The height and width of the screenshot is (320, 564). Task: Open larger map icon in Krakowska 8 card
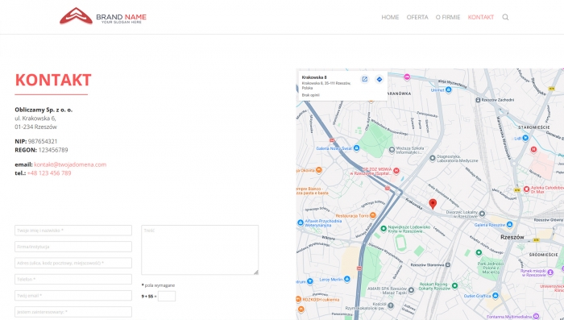click(365, 79)
